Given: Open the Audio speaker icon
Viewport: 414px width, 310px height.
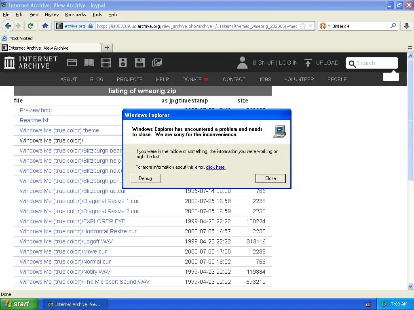Looking at the screenshot, I should click(123, 63).
